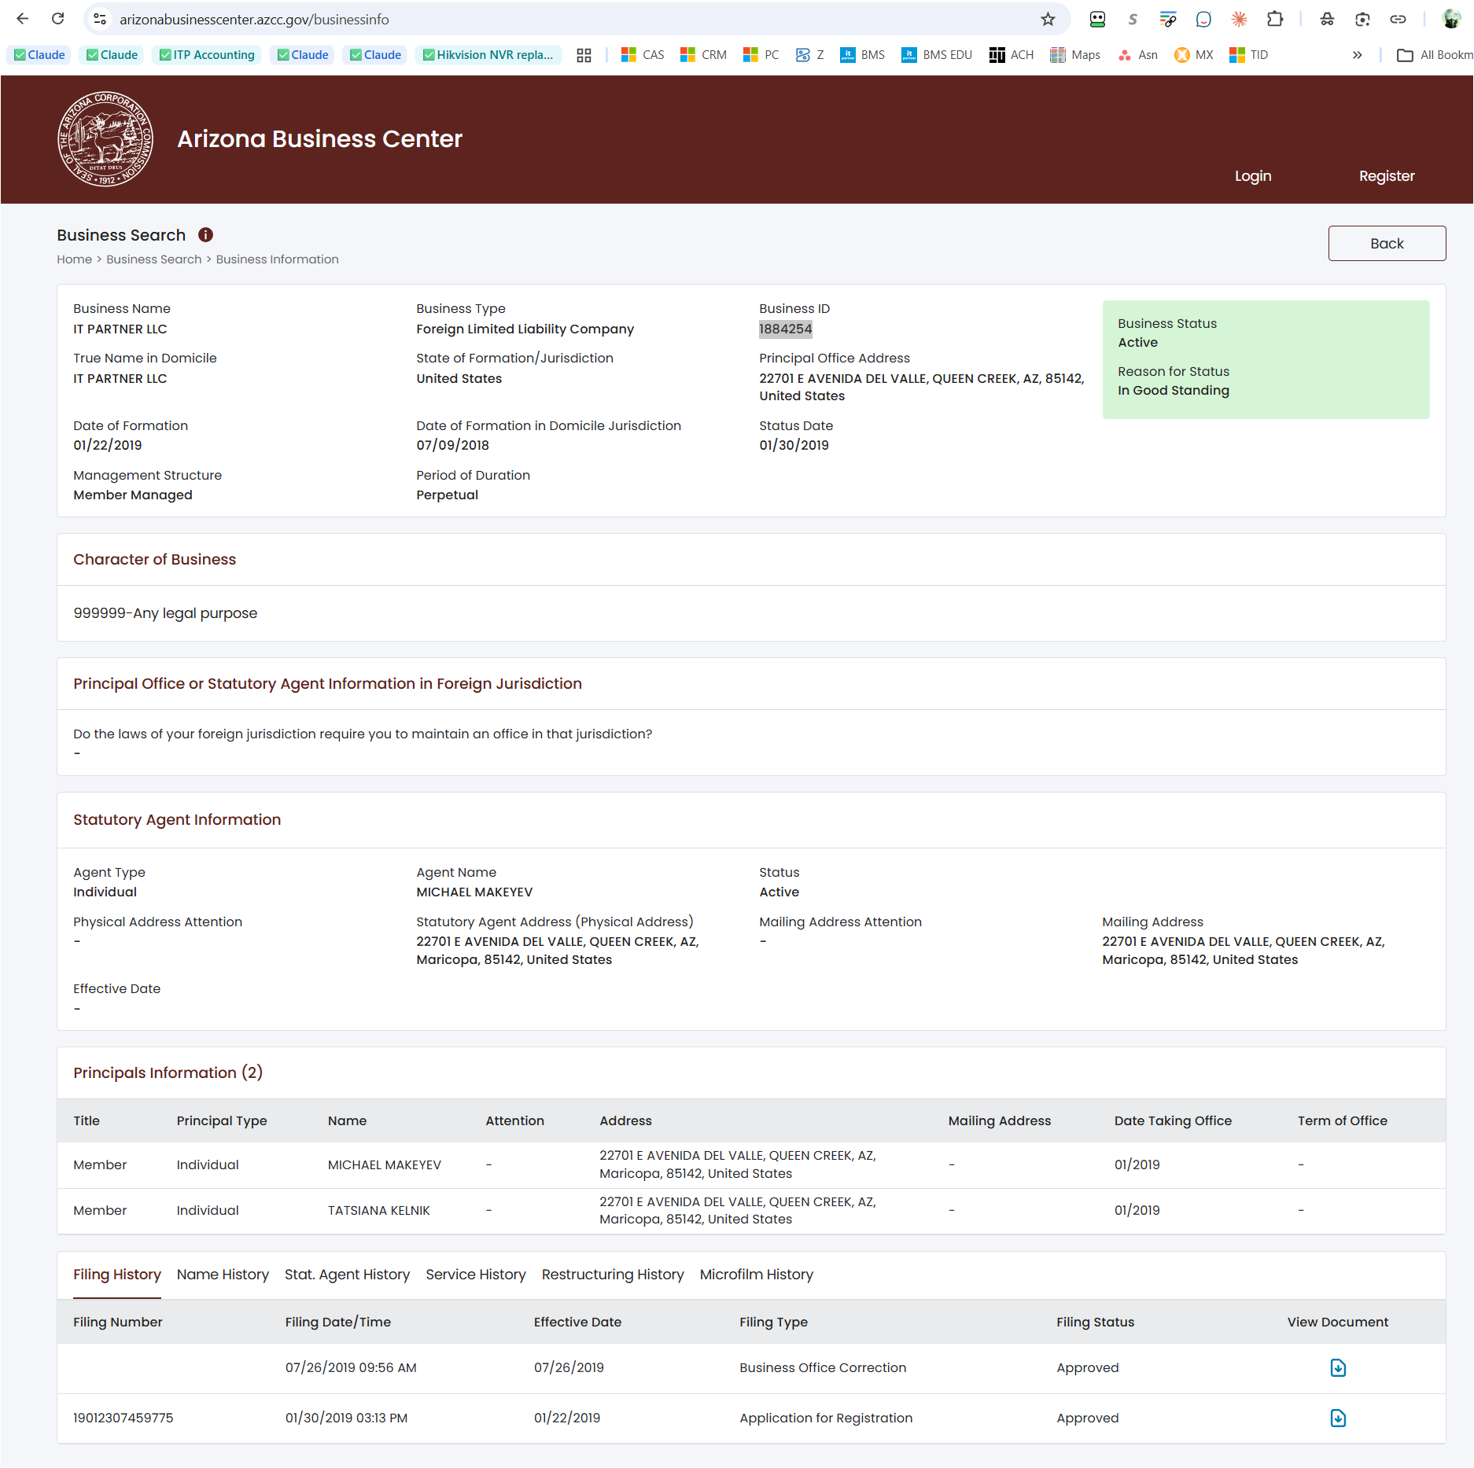Open the Microfilm History tab

tap(757, 1275)
